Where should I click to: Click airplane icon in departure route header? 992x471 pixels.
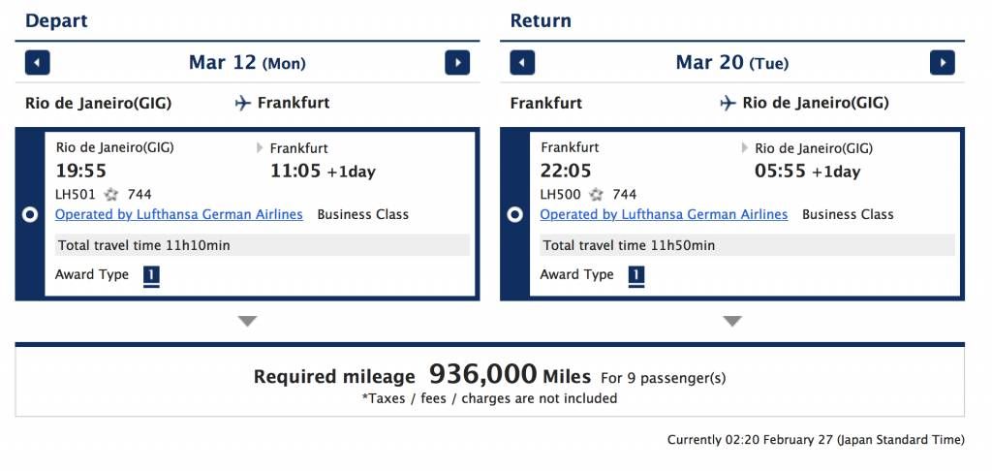click(243, 103)
